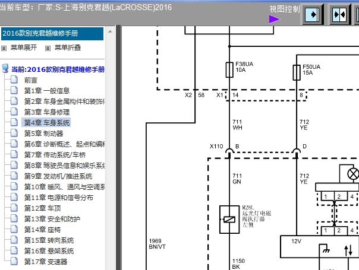The height and width of the screenshot is (270, 359).
Task: Click 菜单展开 to expand the menu
Action: tap(24, 47)
